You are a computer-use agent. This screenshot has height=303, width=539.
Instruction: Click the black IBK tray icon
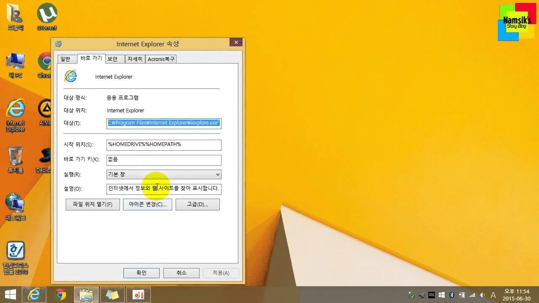tap(432, 295)
